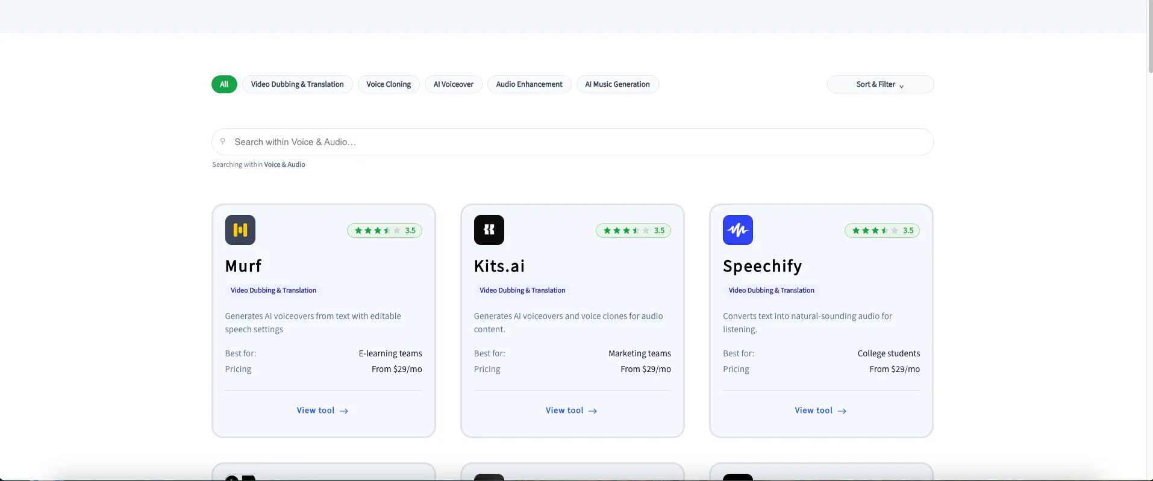Click the arrow icon beside Speechify's View tool

[842, 411]
